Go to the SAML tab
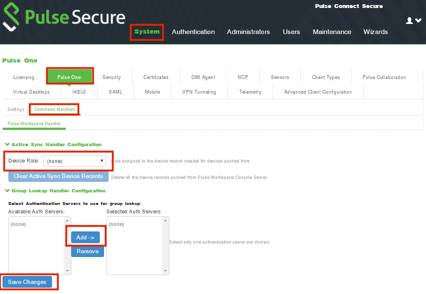This screenshot has width=426, height=294. coord(116,92)
